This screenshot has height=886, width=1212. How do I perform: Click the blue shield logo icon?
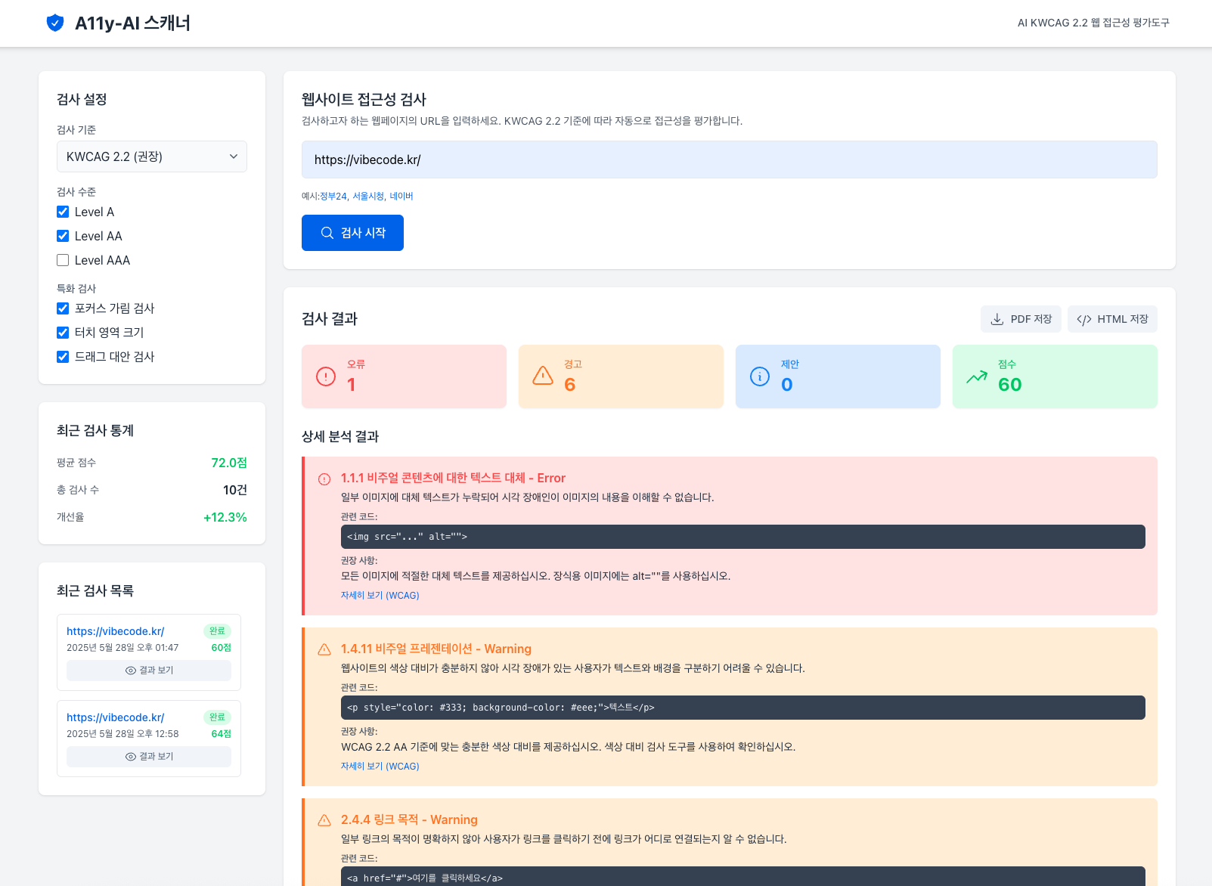[55, 23]
